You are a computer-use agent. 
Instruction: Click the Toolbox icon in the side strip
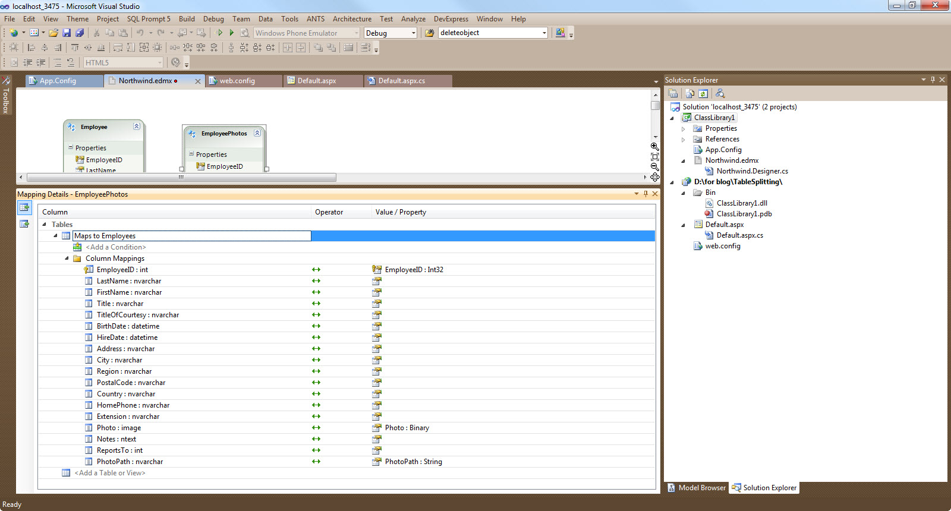tap(6, 81)
